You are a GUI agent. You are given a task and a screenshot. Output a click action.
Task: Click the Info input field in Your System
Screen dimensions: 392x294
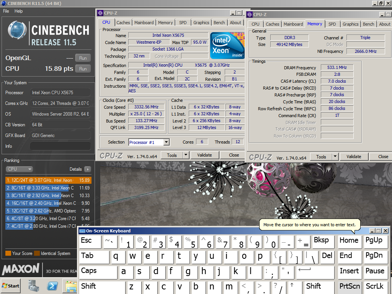60,146
